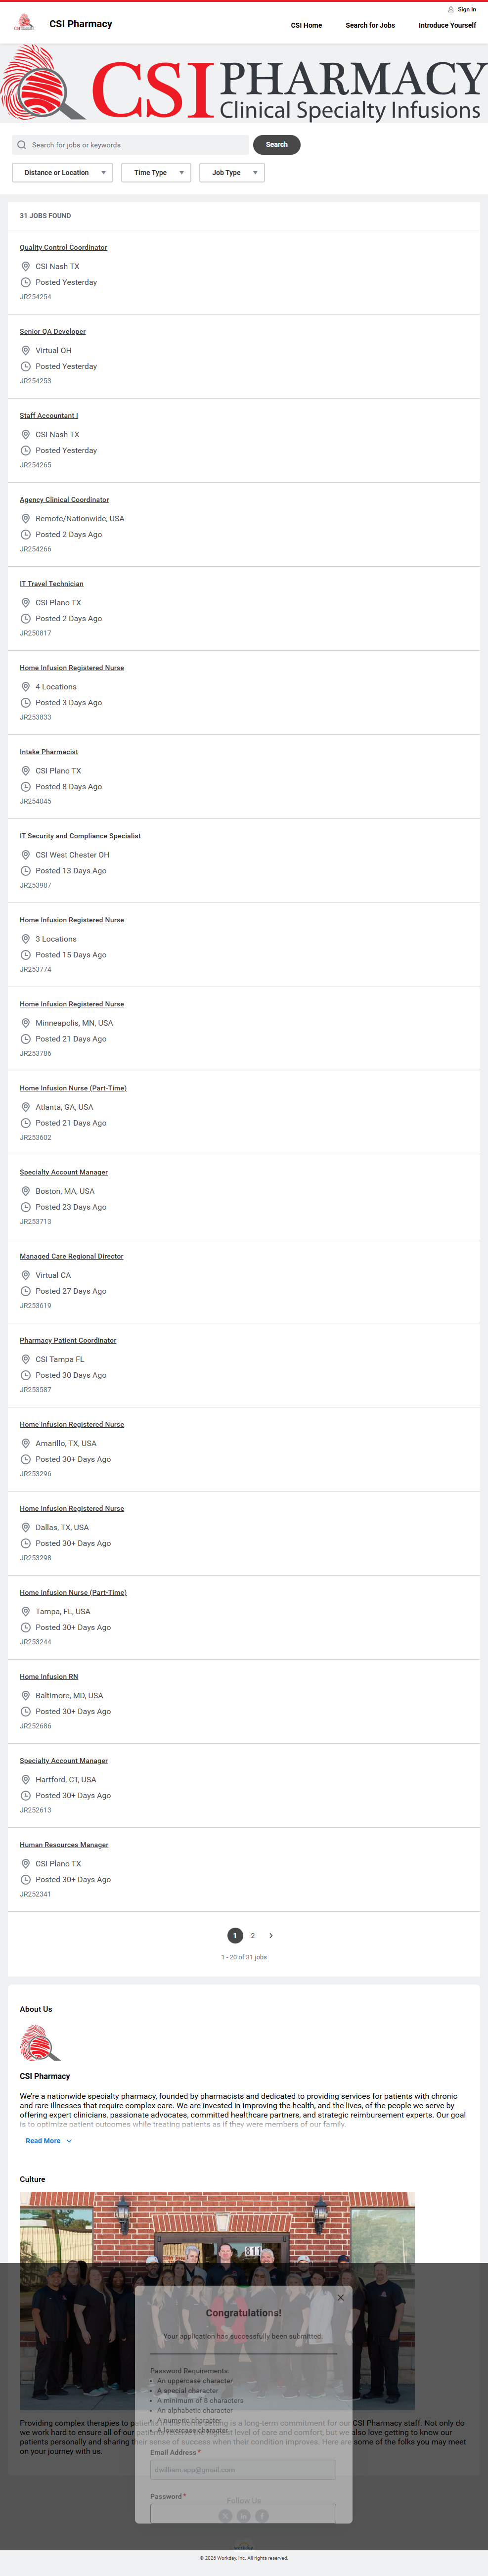This screenshot has width=488, height=2576.
Task: Open the Time Type dropdown
Action: [156, 173]
